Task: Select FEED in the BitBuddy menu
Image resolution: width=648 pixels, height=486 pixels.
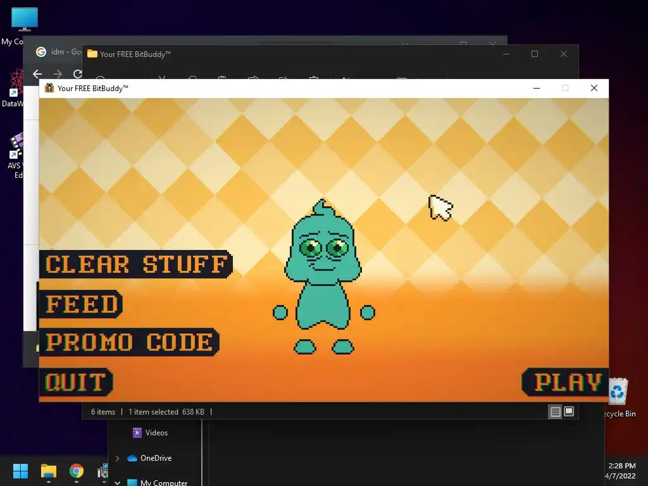Action: pos(81,304)
